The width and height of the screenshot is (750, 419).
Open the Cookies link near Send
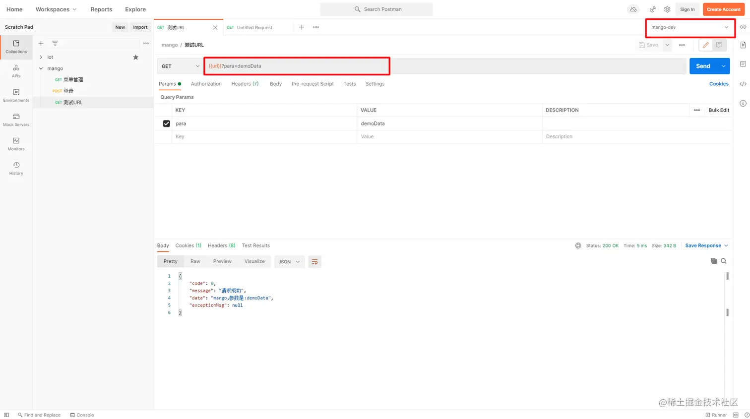[x=719, y=84]
